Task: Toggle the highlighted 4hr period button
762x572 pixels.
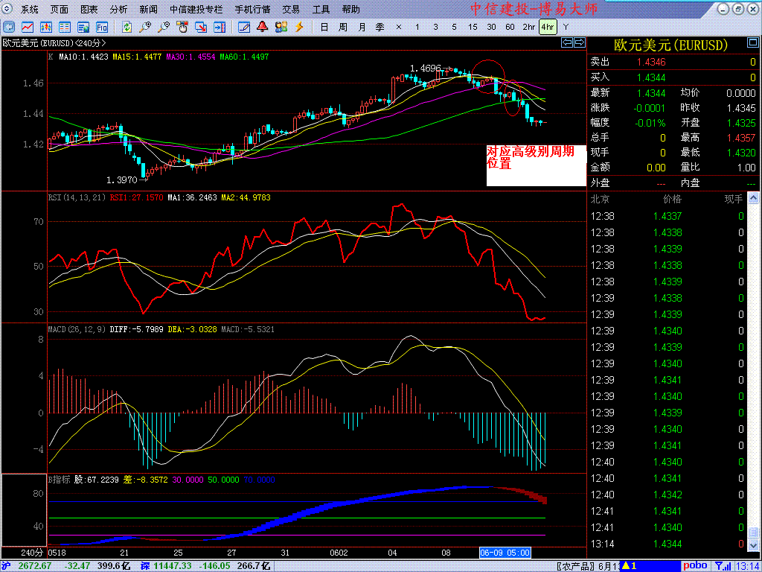Action: pyautogui.click(x=548, y=27)
